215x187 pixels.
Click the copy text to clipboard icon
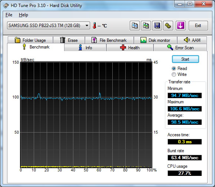135,26
